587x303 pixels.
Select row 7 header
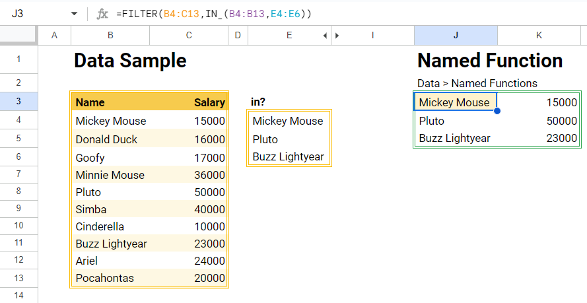click(18, 175)
